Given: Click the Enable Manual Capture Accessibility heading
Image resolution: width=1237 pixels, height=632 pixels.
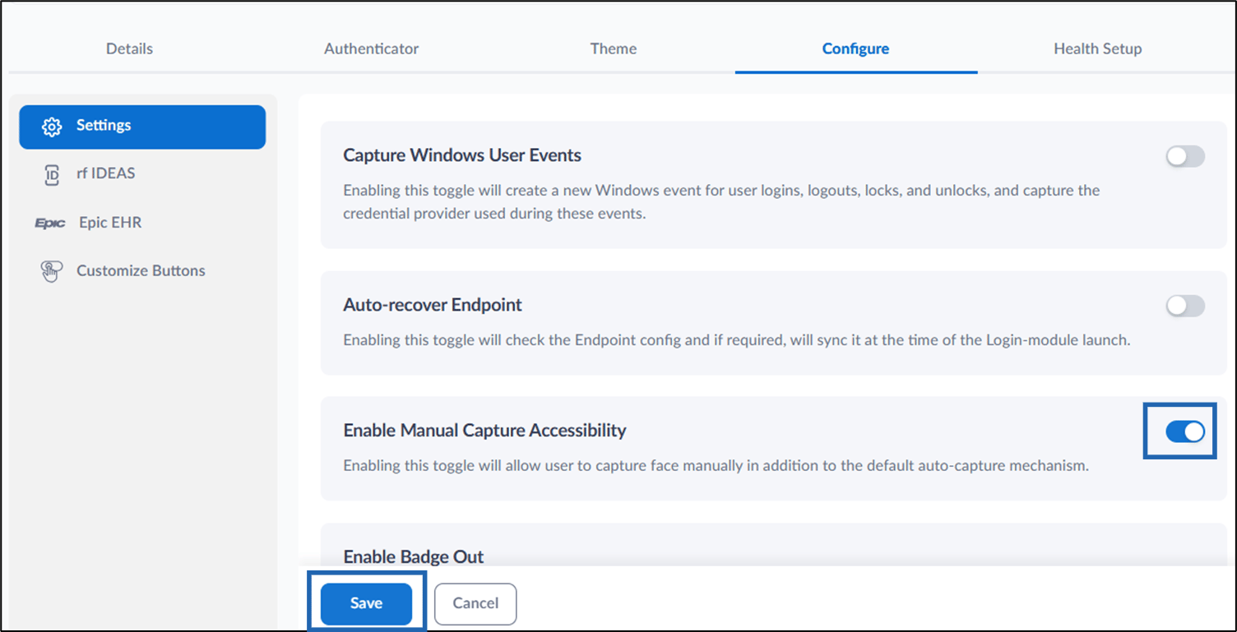Looking at the screenshot, I should [x=484, y=431].
